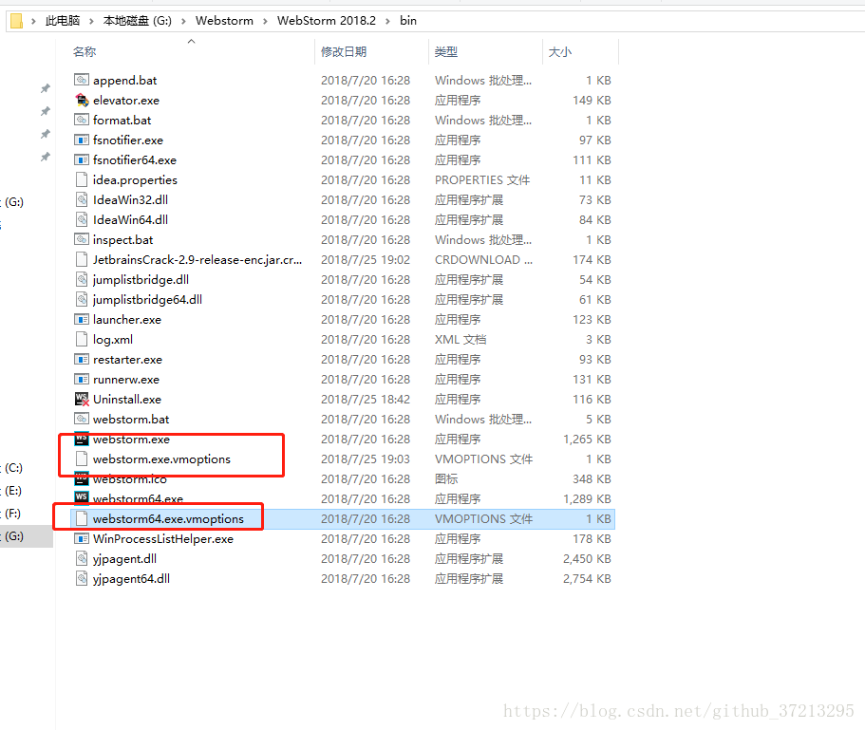The height and width of the screenshot is (730, 865).
Task: Sort files by 大小 column header
Action: [x=560, y=52]
